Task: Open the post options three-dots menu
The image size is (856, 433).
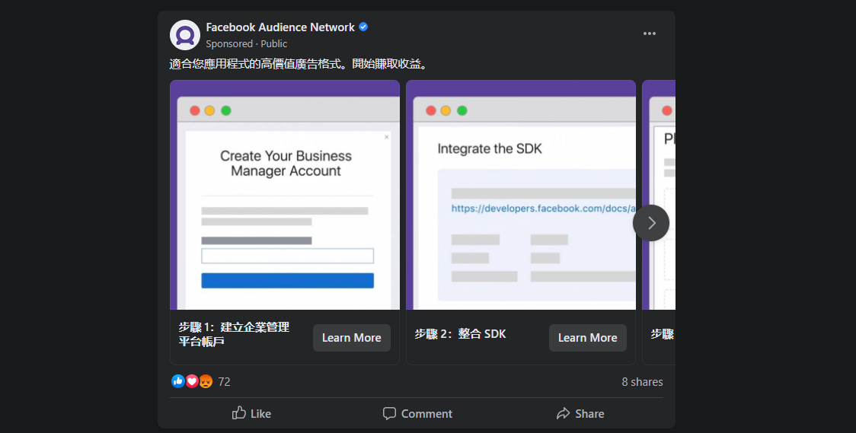Action: [649, 33]
